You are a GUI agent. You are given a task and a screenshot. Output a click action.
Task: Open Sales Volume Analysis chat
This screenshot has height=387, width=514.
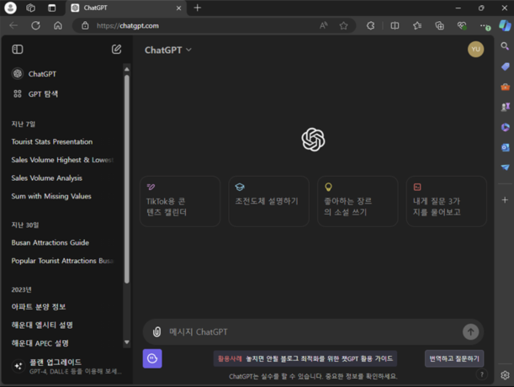tap(46, 178)
